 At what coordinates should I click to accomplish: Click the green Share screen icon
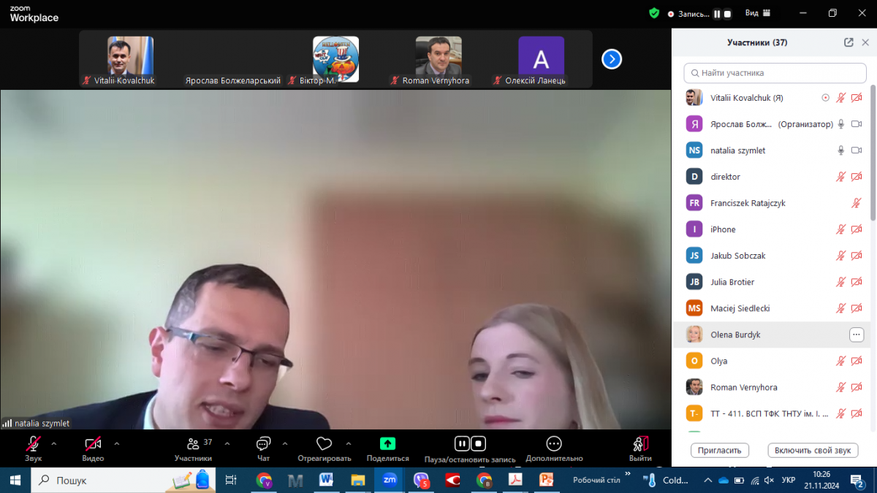387,443
